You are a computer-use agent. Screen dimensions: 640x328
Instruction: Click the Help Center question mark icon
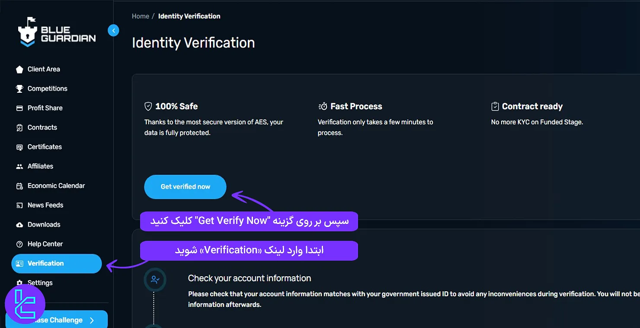pos(19,244)
